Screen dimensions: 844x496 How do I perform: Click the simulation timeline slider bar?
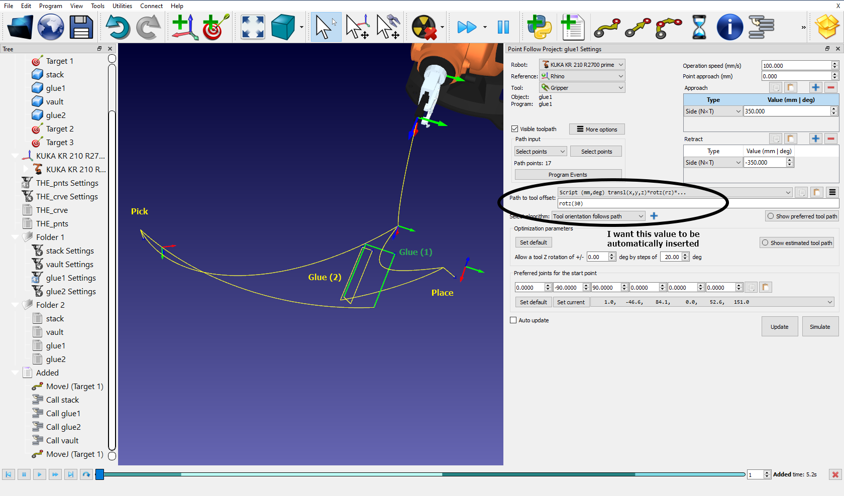422,474
